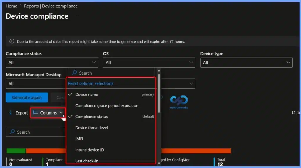Viewport: 301px width, 168px height.
Task: Open the OS filter dropdown
Action: (x=149, y=63)
